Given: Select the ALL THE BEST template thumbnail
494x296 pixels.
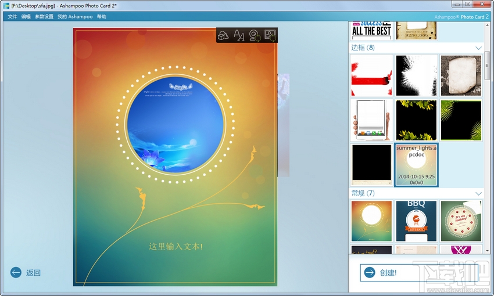Looking at the screenshot, I should (371, 31).
